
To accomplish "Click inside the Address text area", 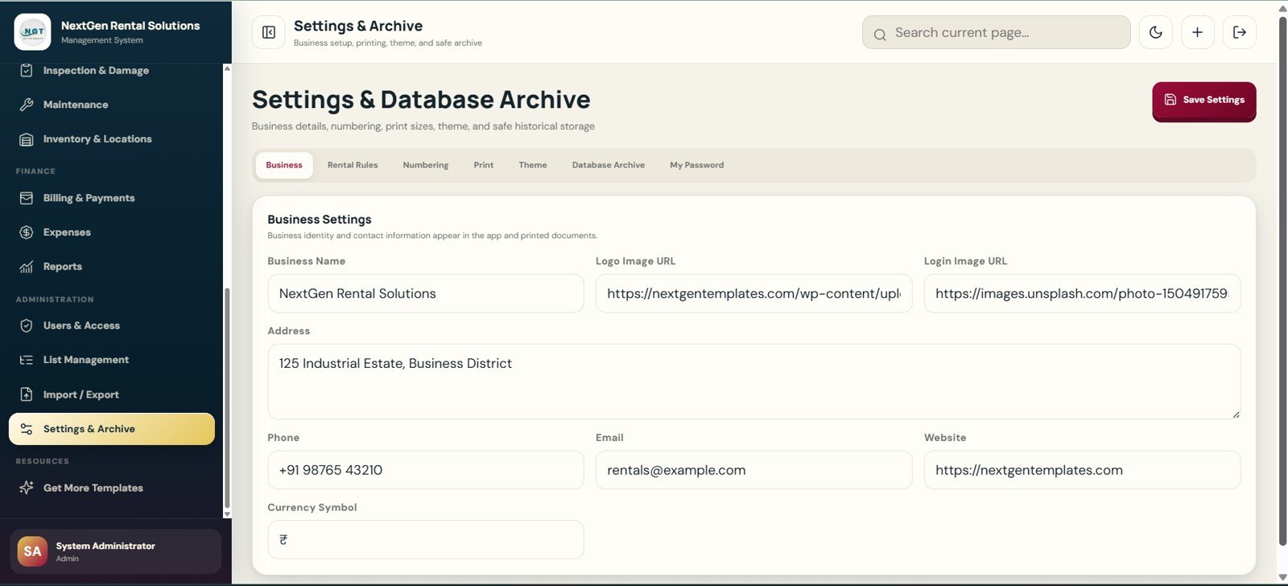I will [x=753, y=382].
